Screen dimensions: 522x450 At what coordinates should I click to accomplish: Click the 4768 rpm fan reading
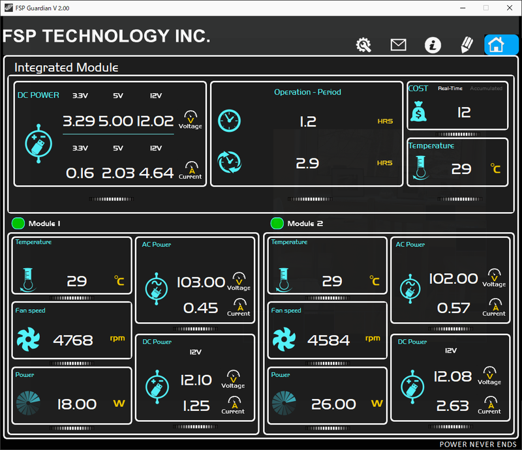pos(73,340)
